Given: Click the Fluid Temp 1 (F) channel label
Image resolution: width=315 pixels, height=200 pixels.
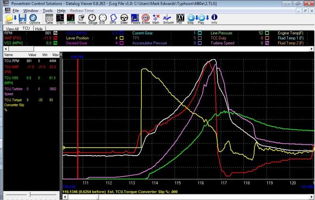Looking at the screenshot, I should 291,38.
